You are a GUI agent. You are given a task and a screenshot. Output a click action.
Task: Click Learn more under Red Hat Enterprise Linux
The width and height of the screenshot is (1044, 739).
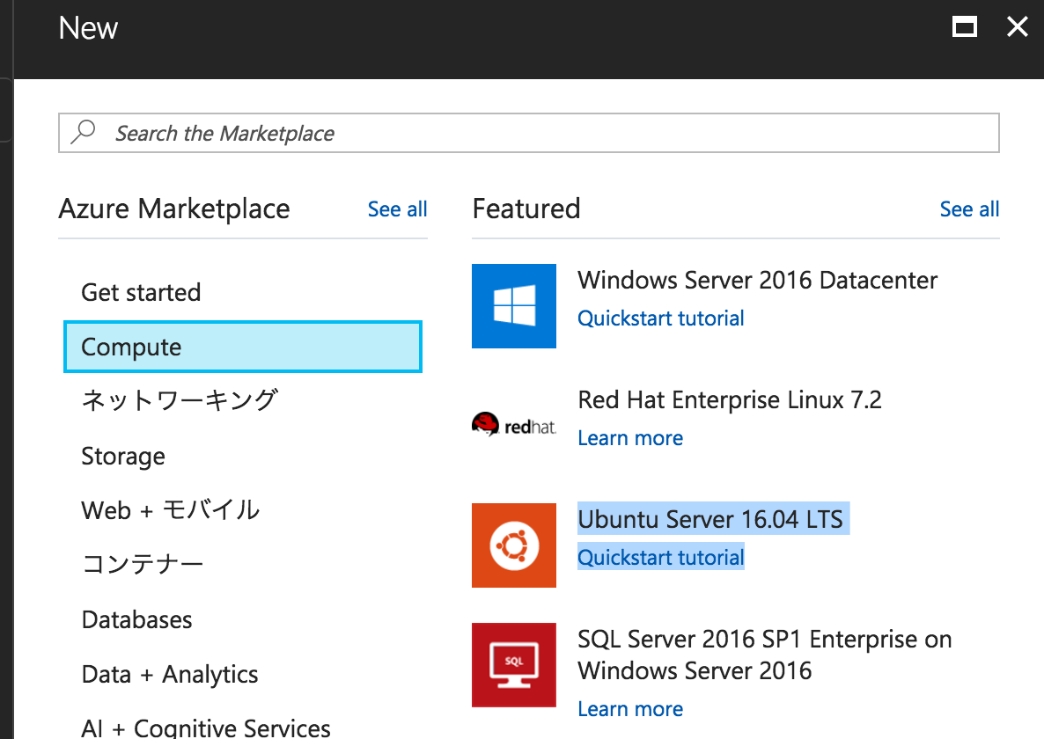click(x=630, y=437)
